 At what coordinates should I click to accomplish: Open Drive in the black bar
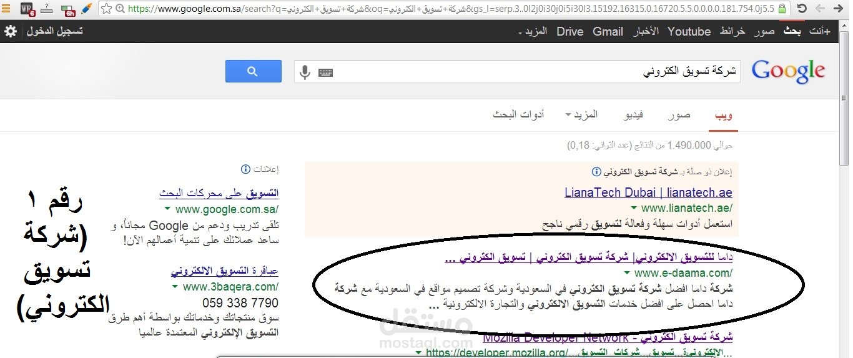[x=570, y=31]
